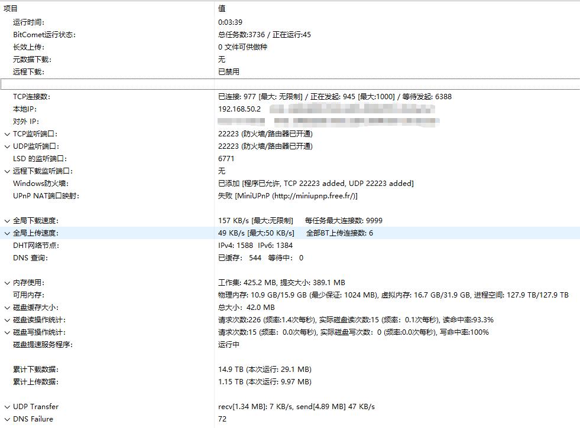This screenshot has width=580, height=428.
Task: Select the 内存使用 label
Action: click(28, 283)
